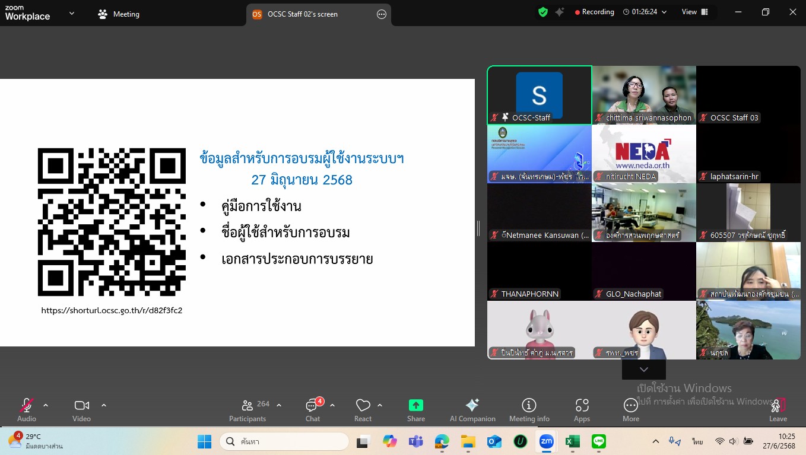
Task: Switch to the Meeting tab
Action: tap(119, 14)
